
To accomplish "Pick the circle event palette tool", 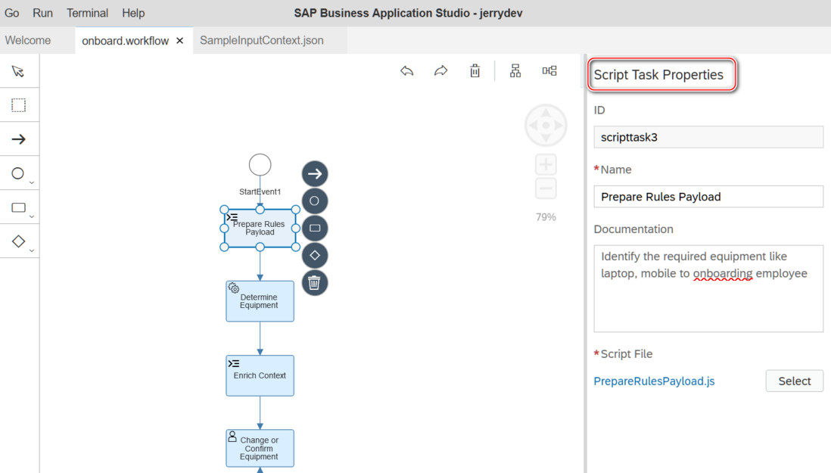I will click(18, 173).
